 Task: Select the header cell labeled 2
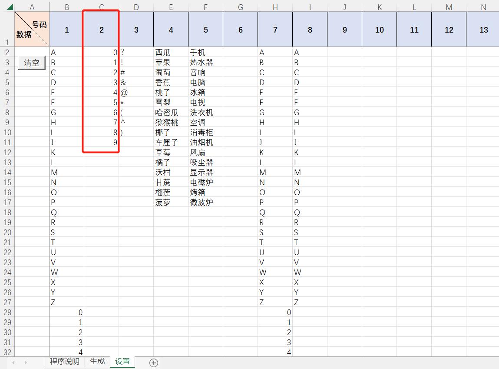101,30
